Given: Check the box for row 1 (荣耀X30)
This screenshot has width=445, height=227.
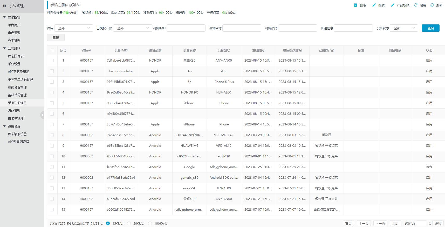Looking at the screenshot, I should (x=52, y=61).
